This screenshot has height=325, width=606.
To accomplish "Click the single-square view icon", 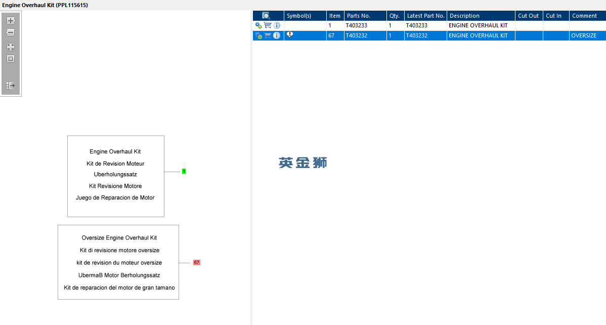I will [11, 59].
